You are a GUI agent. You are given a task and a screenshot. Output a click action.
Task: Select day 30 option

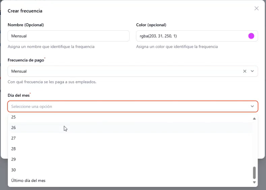click(x=130, y=170)
